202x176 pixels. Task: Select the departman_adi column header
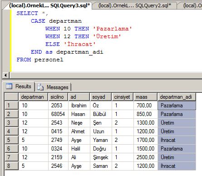pos(177,97)
